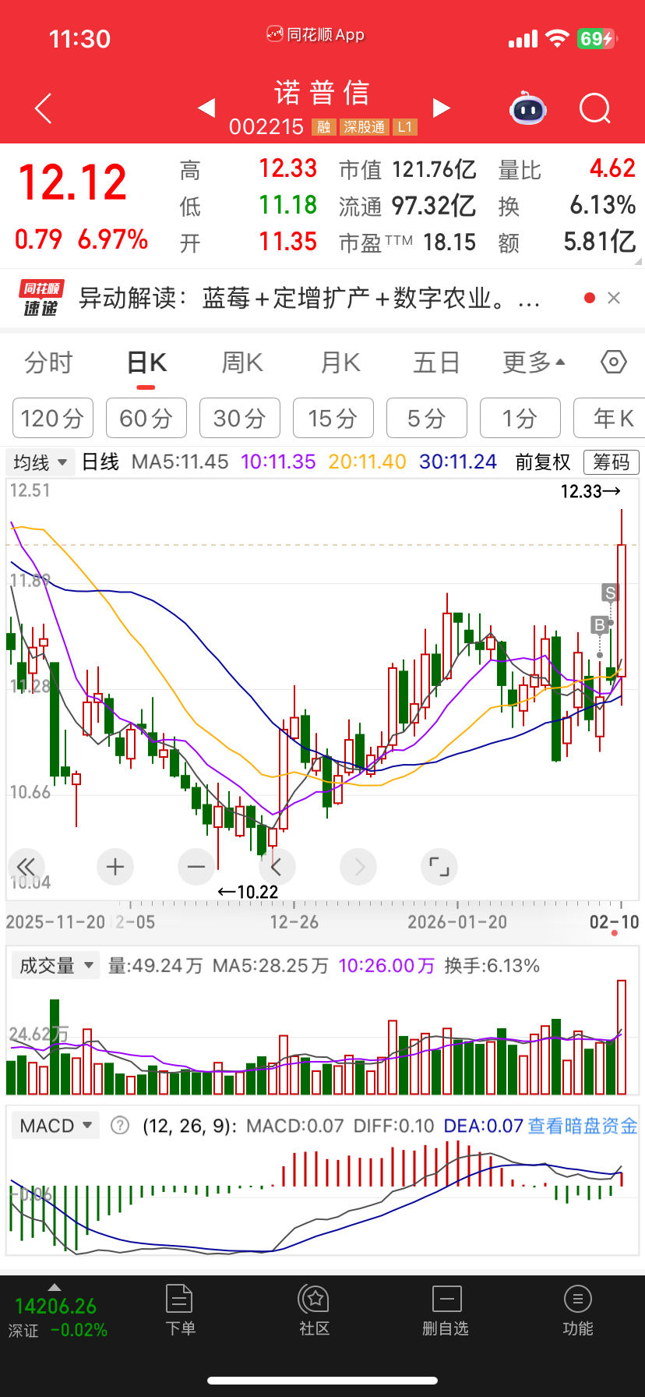Open 同花顺速递 news logo
Viewport: 645px width, 1397px height.
[x=41, y=299]
